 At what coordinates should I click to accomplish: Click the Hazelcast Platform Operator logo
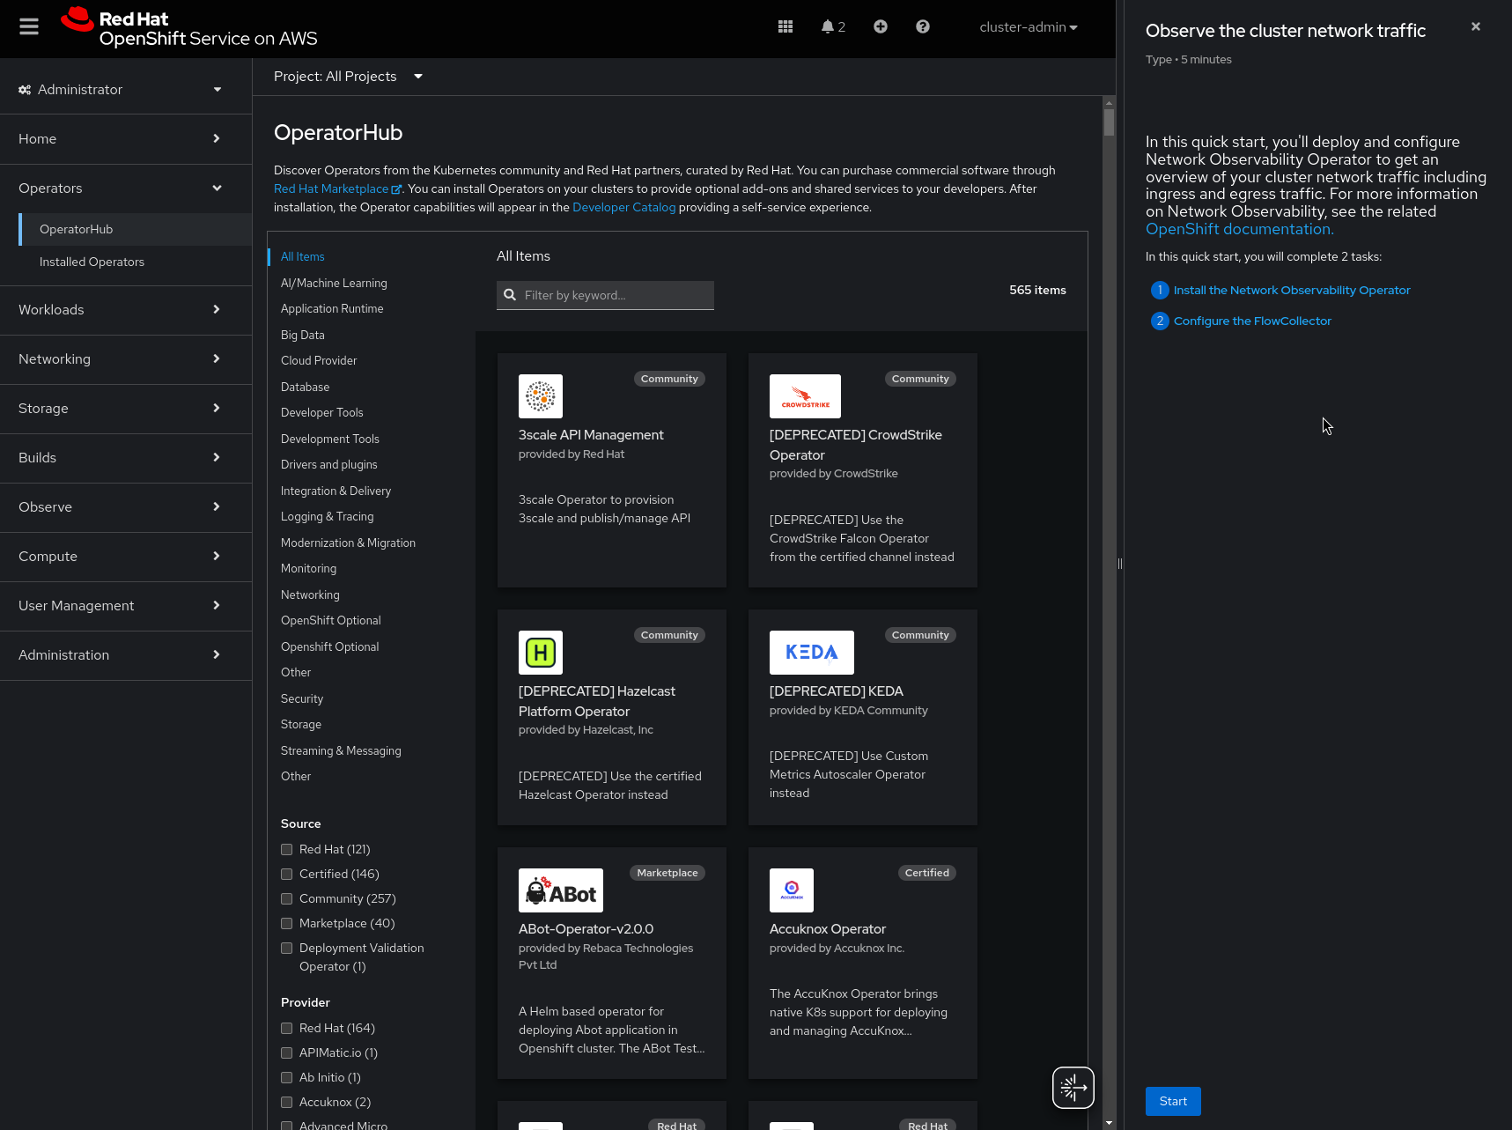(541, 653)
